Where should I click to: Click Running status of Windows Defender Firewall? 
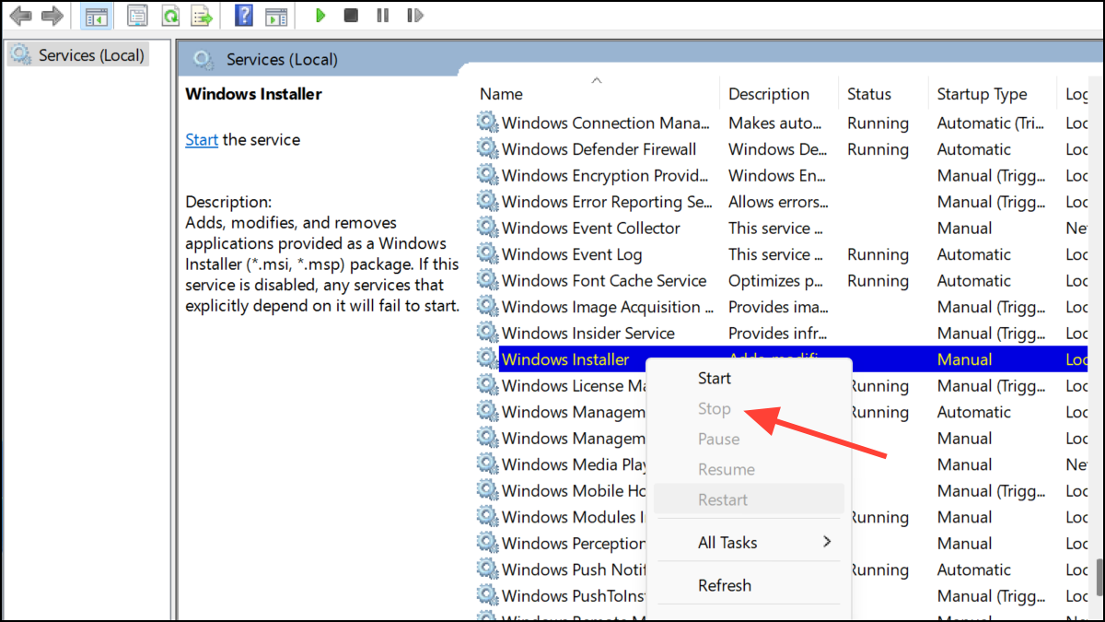pos(878,149)
